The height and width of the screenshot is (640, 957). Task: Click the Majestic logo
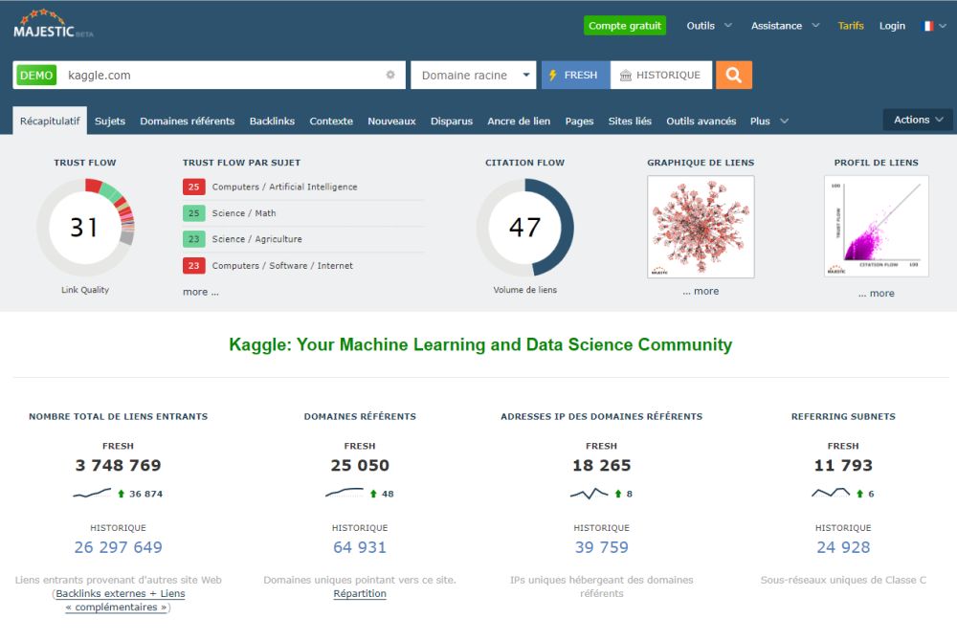point(53,25)
